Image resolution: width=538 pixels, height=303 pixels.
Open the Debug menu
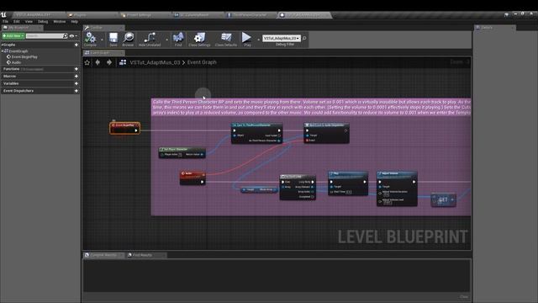click(43, 22)
